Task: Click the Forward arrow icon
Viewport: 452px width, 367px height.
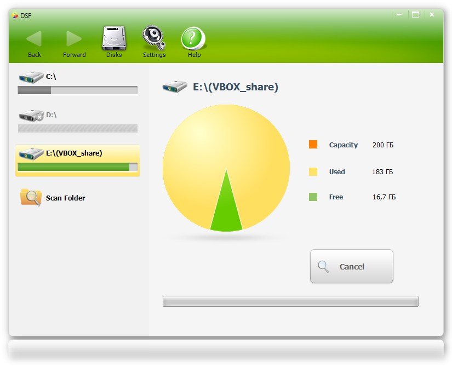Action: pyautogui.click(x=74, y=39)
